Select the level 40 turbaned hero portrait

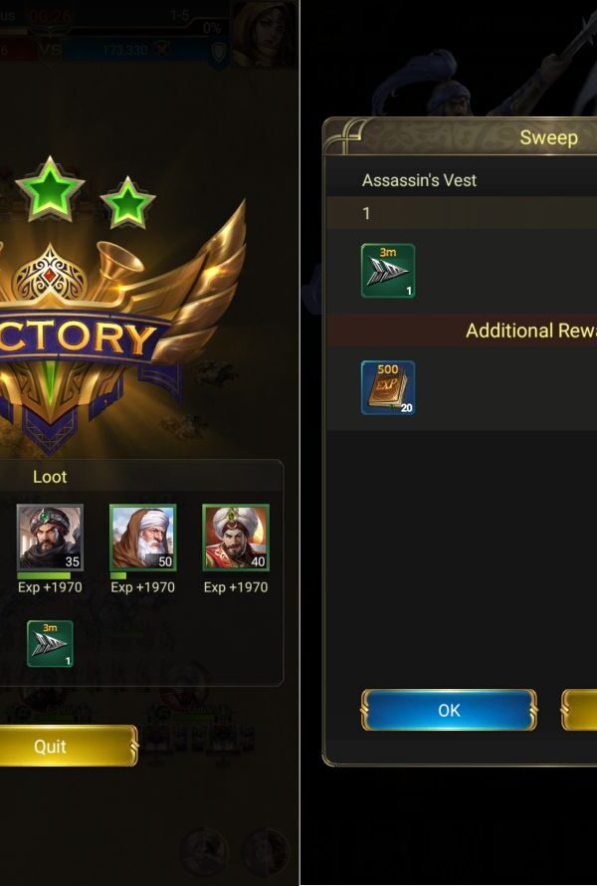click(x=236, y=537)
